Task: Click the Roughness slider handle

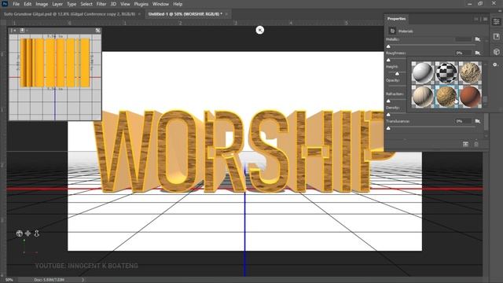Action: [x=388, y=60]
